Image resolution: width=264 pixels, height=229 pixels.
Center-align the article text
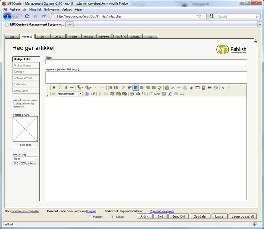[142, 88]
